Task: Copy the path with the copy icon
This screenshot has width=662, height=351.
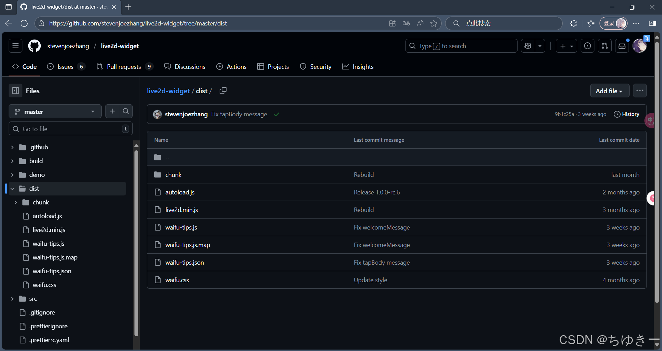Action: pyautogui.click(x=223, y=91)
